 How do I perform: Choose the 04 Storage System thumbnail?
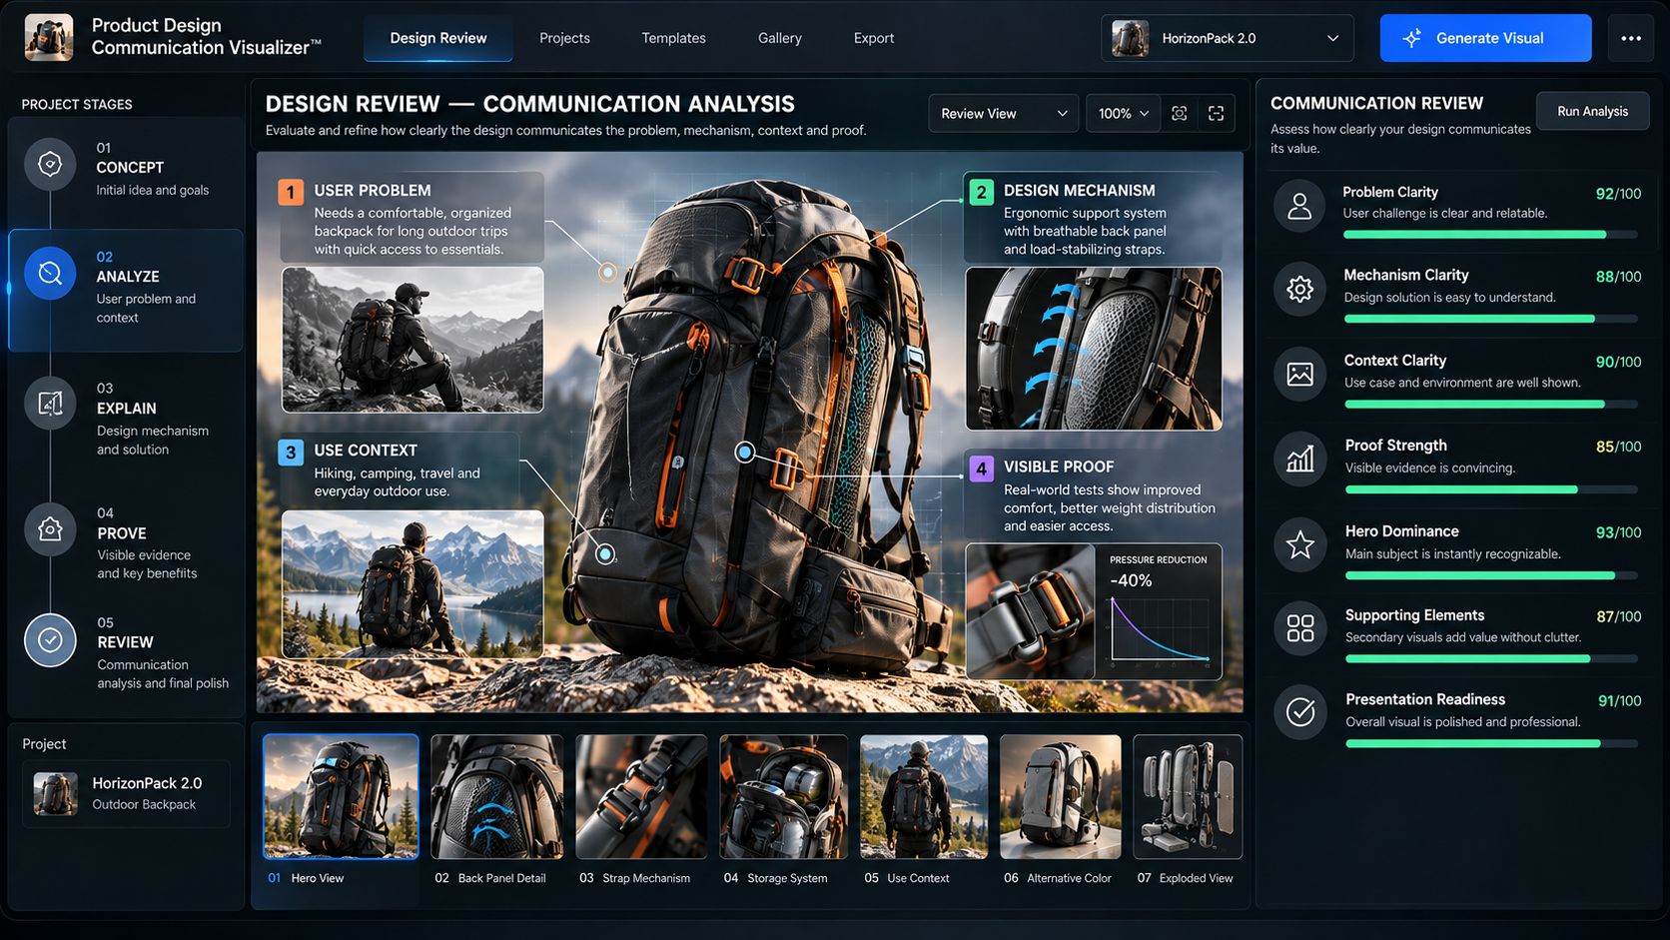click(783, 797)
